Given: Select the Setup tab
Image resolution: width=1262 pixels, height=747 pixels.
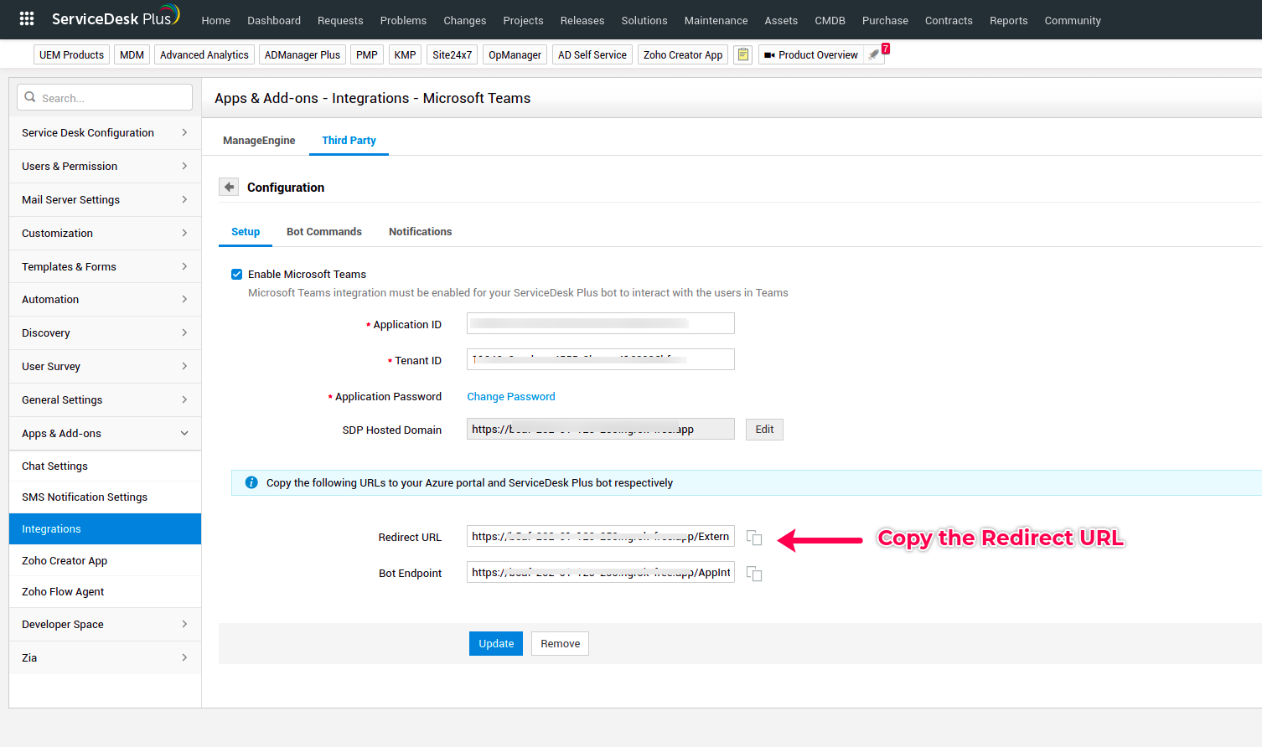Looking at the screenshot, I should (x=246, y=232).
